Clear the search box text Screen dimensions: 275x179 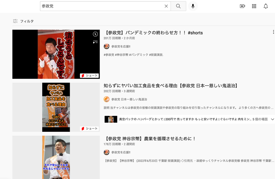(166, 6)
